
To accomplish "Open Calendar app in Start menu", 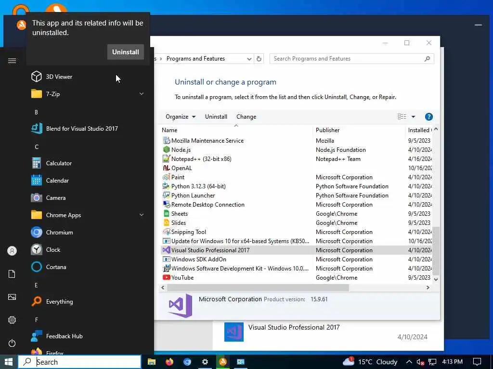I will coord(57,181).
